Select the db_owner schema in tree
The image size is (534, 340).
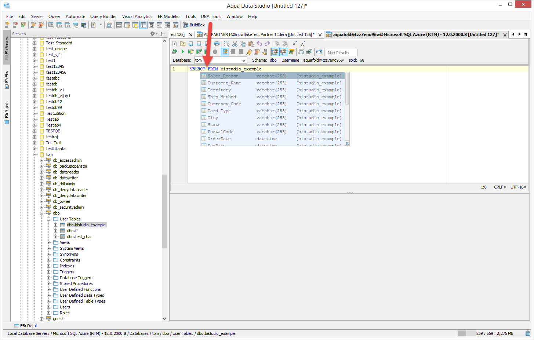tap(62, 201)
